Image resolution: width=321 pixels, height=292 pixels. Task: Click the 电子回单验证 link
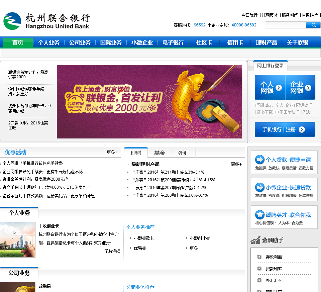click(287, 112)
